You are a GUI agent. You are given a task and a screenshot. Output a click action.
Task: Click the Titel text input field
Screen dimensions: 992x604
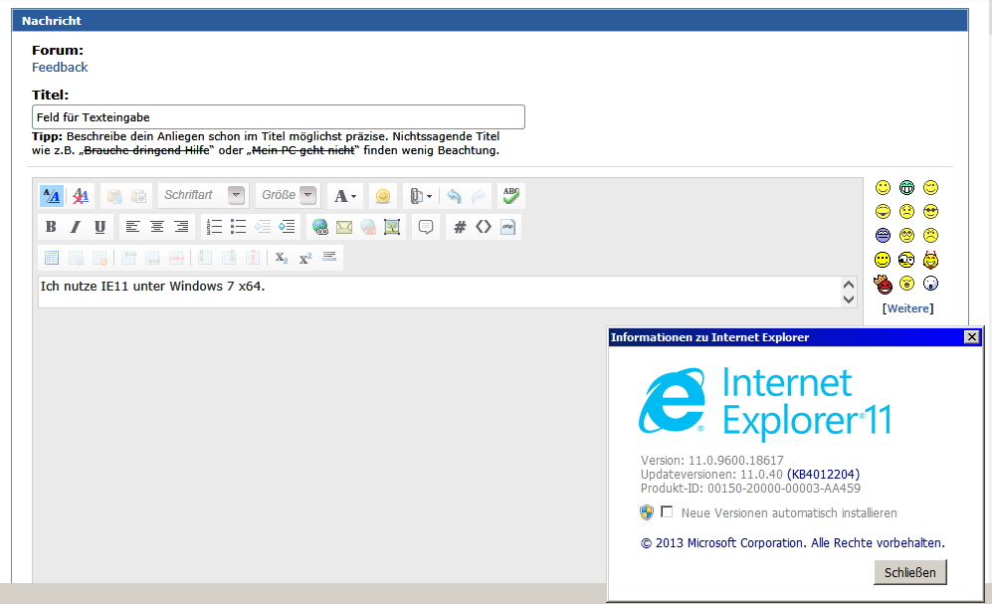pyautogui.click(x=279, y=117)
